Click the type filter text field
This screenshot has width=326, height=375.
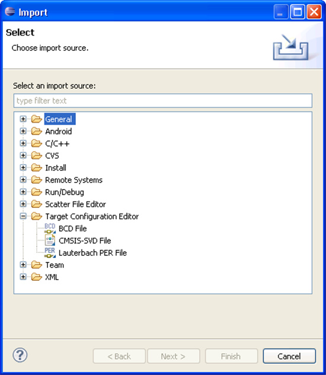pyautogui.click(x=163, y=101)
